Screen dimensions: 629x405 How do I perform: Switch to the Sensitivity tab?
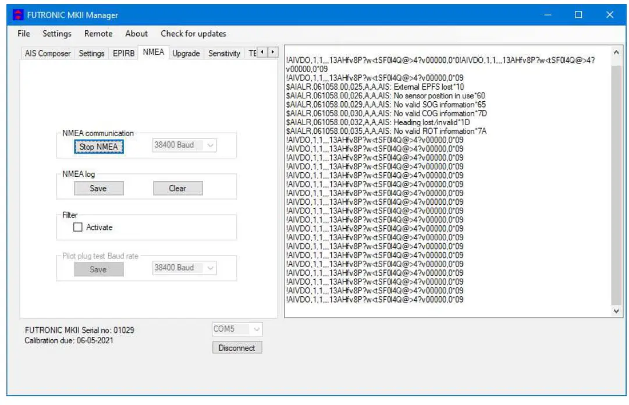(224, 54)
